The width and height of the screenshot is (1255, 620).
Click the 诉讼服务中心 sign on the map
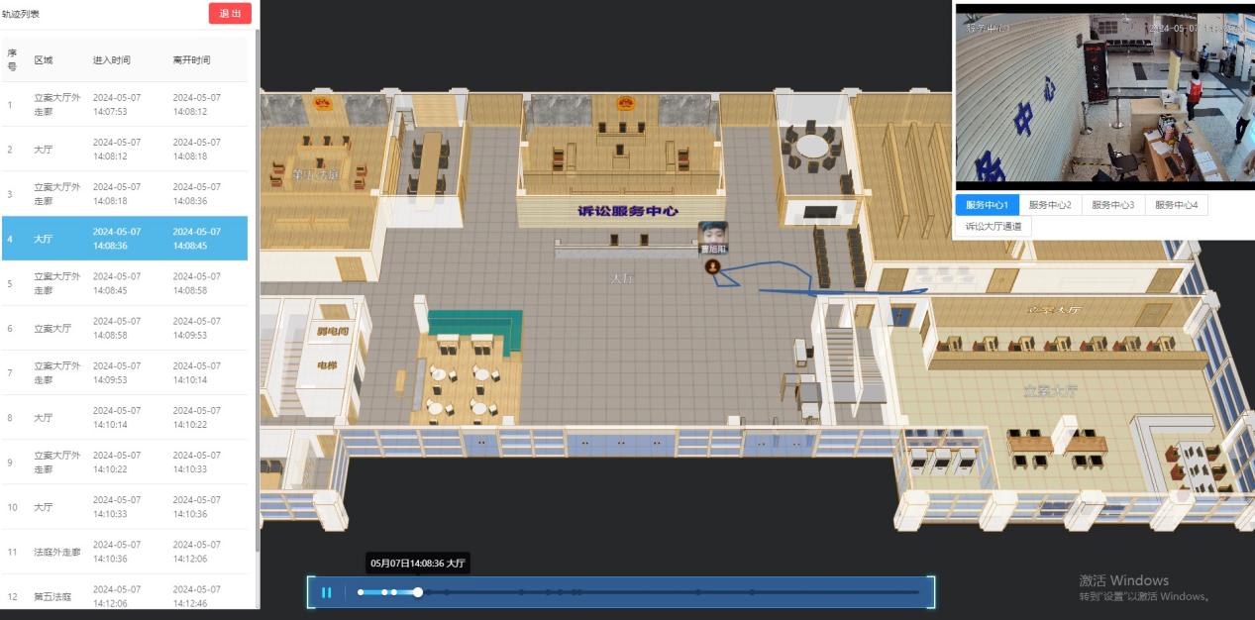tap(628, 211)
